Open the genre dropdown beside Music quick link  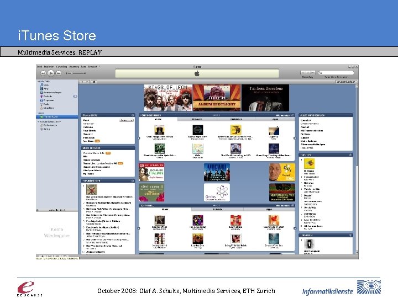(127, 120)
